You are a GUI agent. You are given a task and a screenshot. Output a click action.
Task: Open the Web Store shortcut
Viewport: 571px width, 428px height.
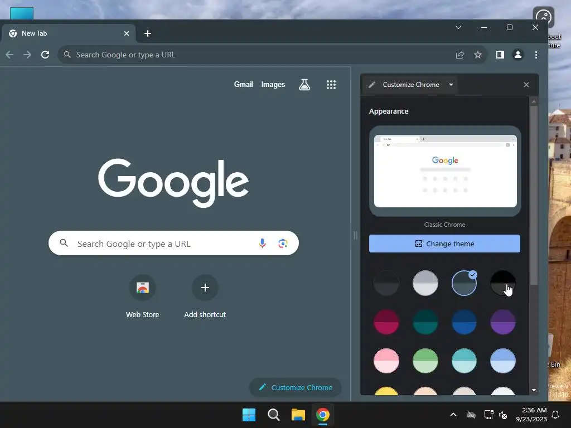(142, 296)
